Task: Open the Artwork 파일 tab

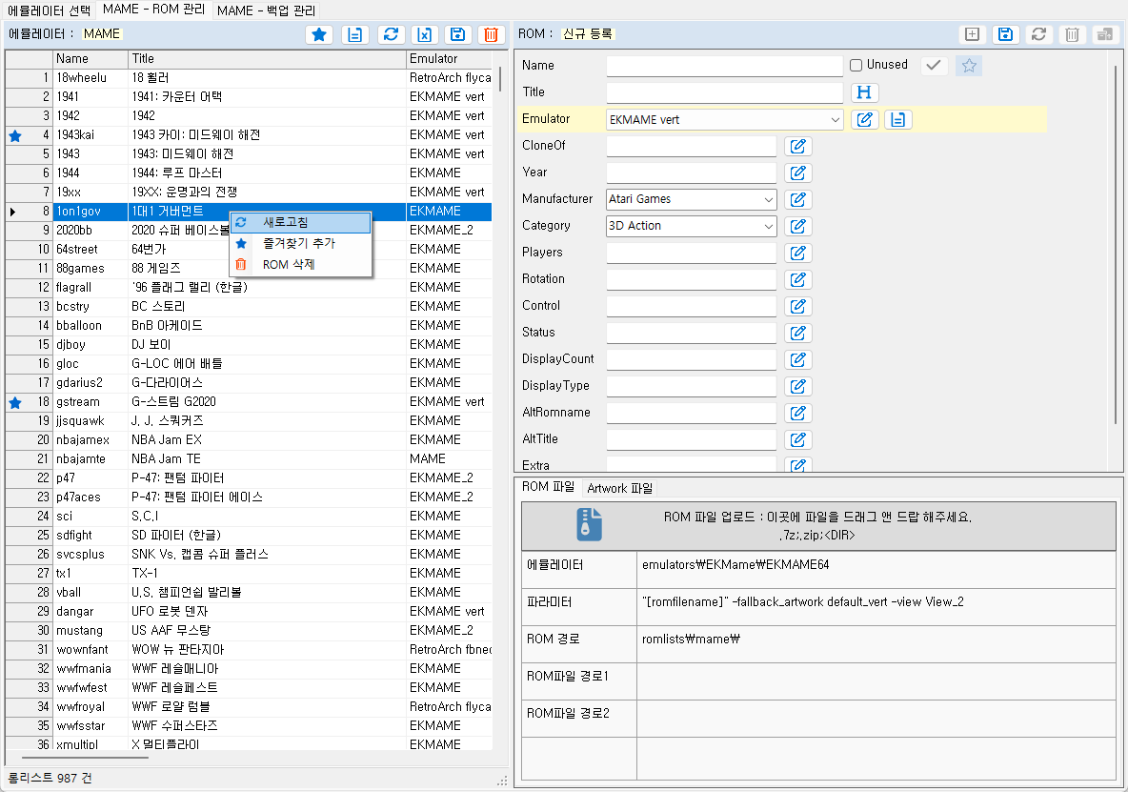Action: pyautogui.click(x=619, y=488)
